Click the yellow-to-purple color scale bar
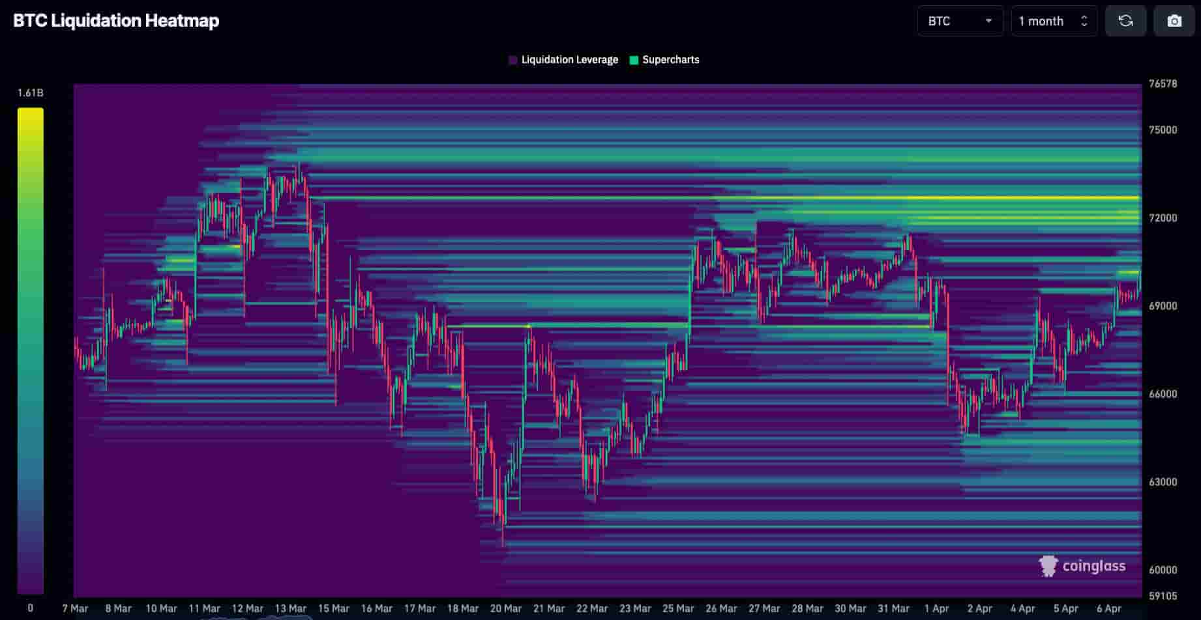The width and height of the screenshot is (1201, 620). [31, 350]
